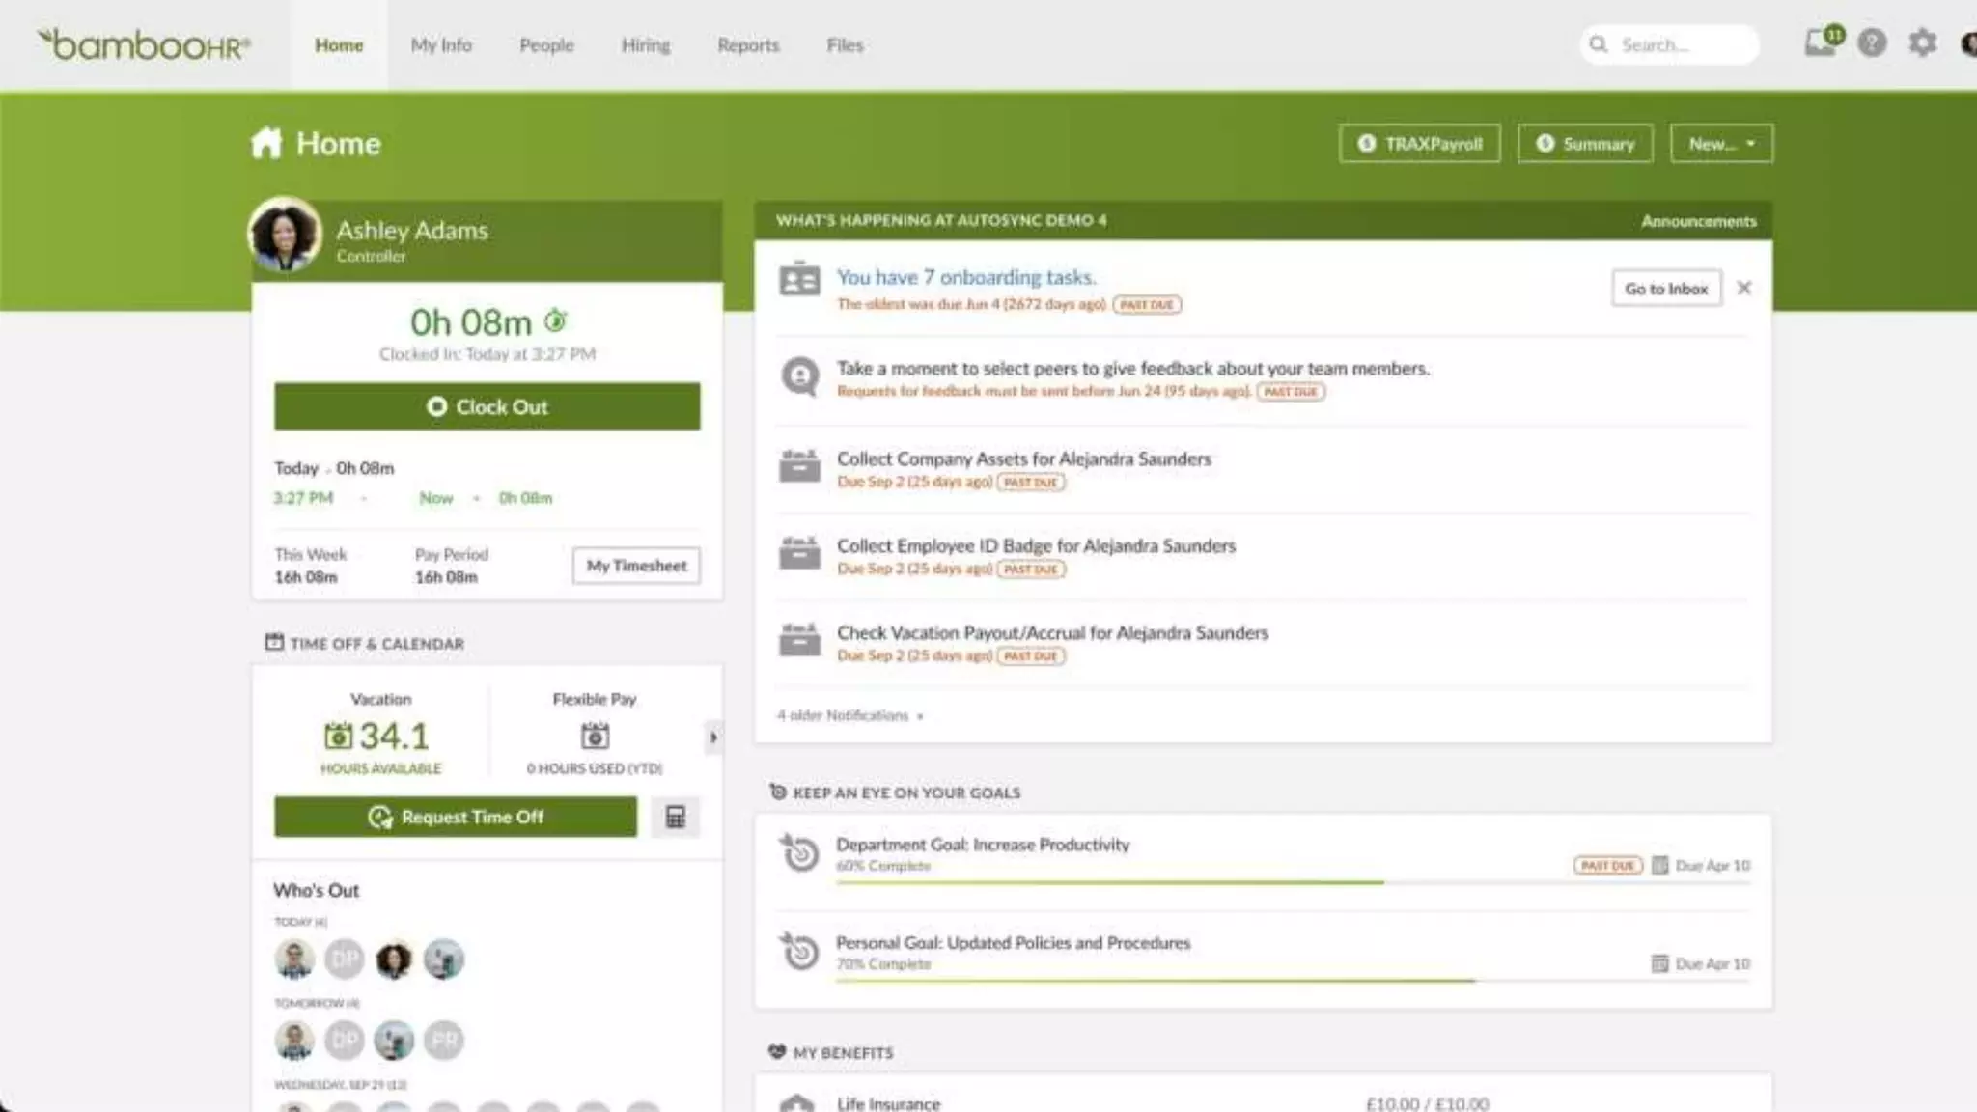Screen dimensions: 1977x1112
Task: Expand the New... dropdown button
Action: click(x=1721, y=144)
